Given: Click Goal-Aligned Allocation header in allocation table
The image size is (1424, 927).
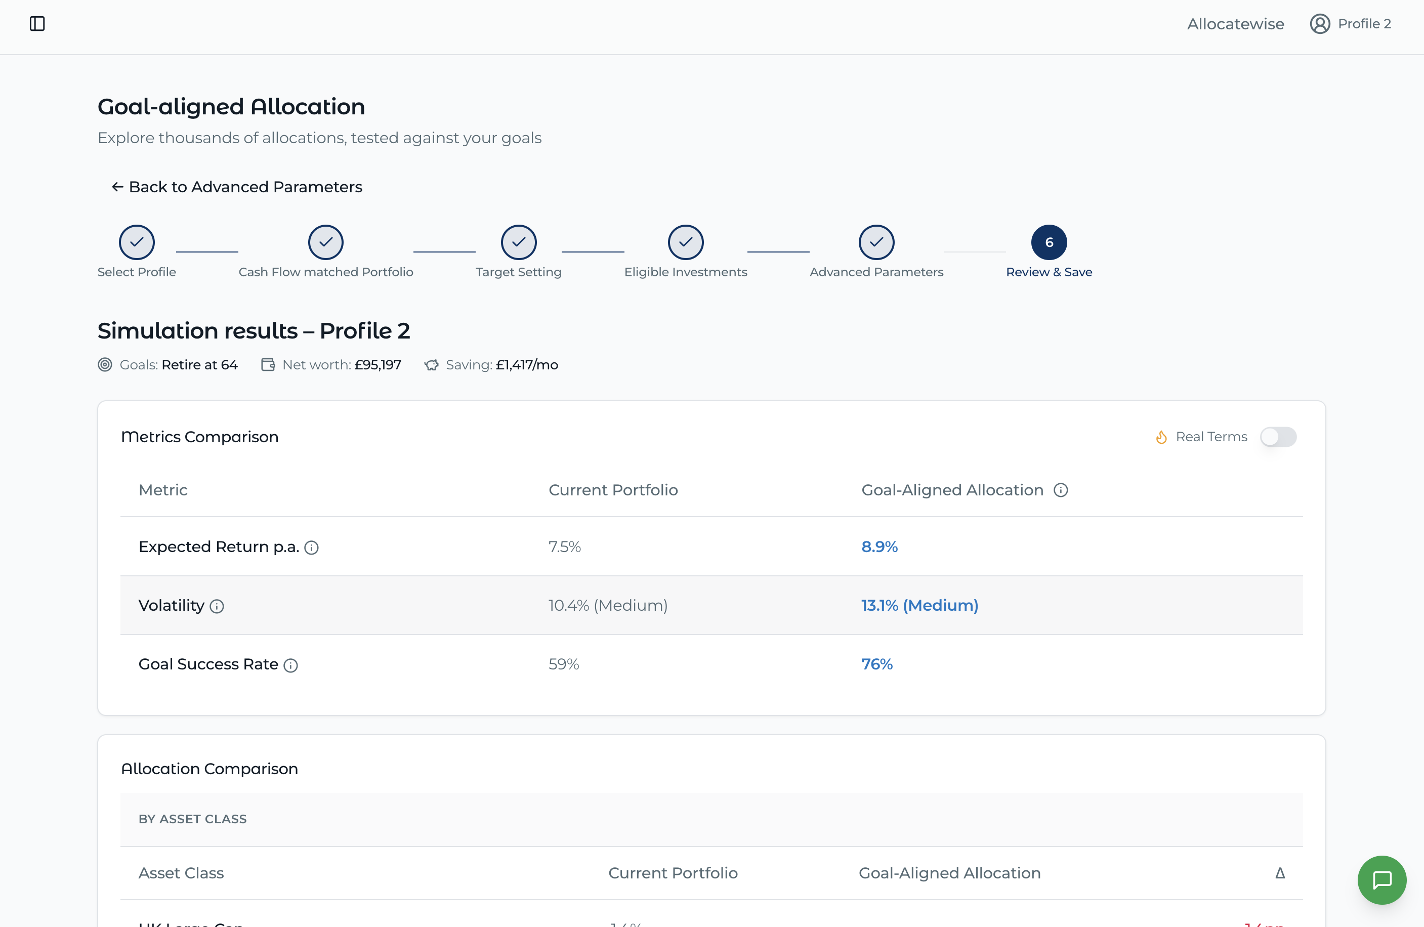Looking at the screenshot, I should [949, 873].
